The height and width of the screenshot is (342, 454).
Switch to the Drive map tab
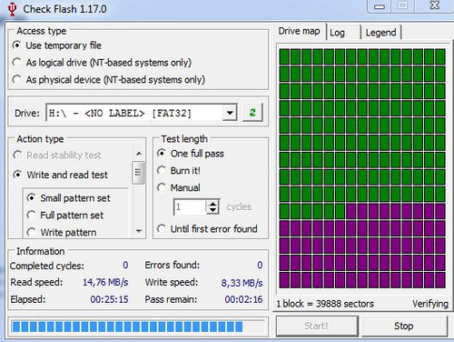click(299, 31)
